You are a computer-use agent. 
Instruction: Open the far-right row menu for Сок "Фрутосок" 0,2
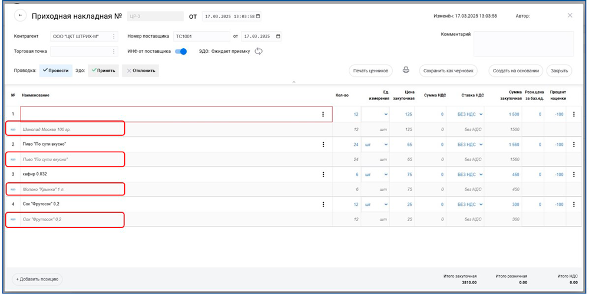(574, 205)
